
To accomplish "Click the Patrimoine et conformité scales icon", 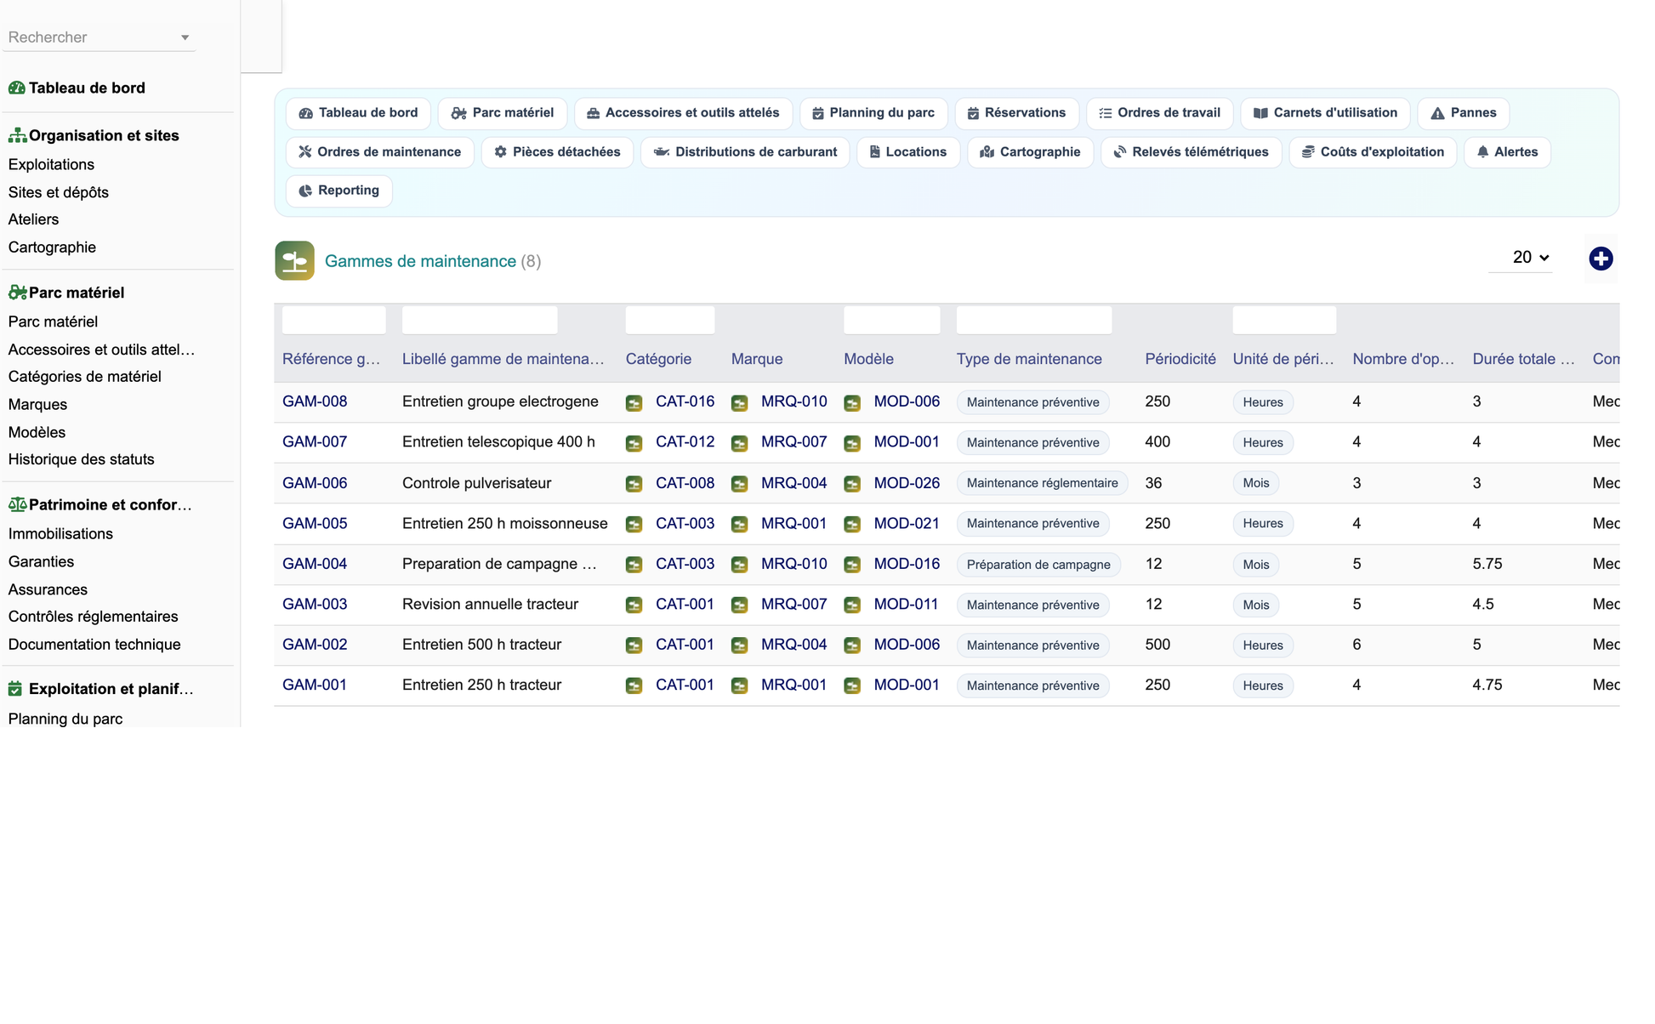I will pyautogui.click(x=17, y=504).
